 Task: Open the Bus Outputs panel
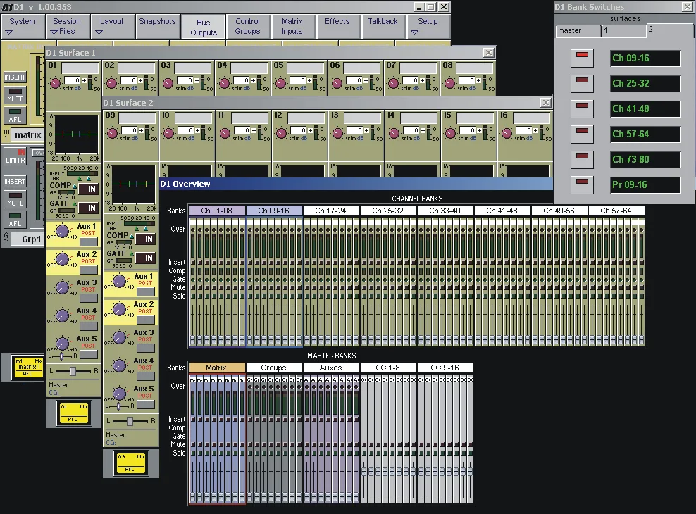(204, 27)
